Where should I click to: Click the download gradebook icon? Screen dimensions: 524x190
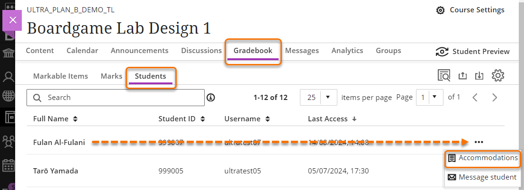click(x=479, y=75)
